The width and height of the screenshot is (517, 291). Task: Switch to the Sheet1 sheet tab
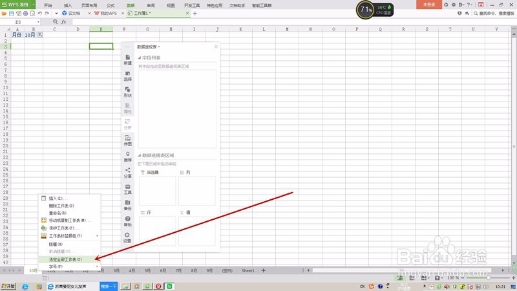point(248,270)
